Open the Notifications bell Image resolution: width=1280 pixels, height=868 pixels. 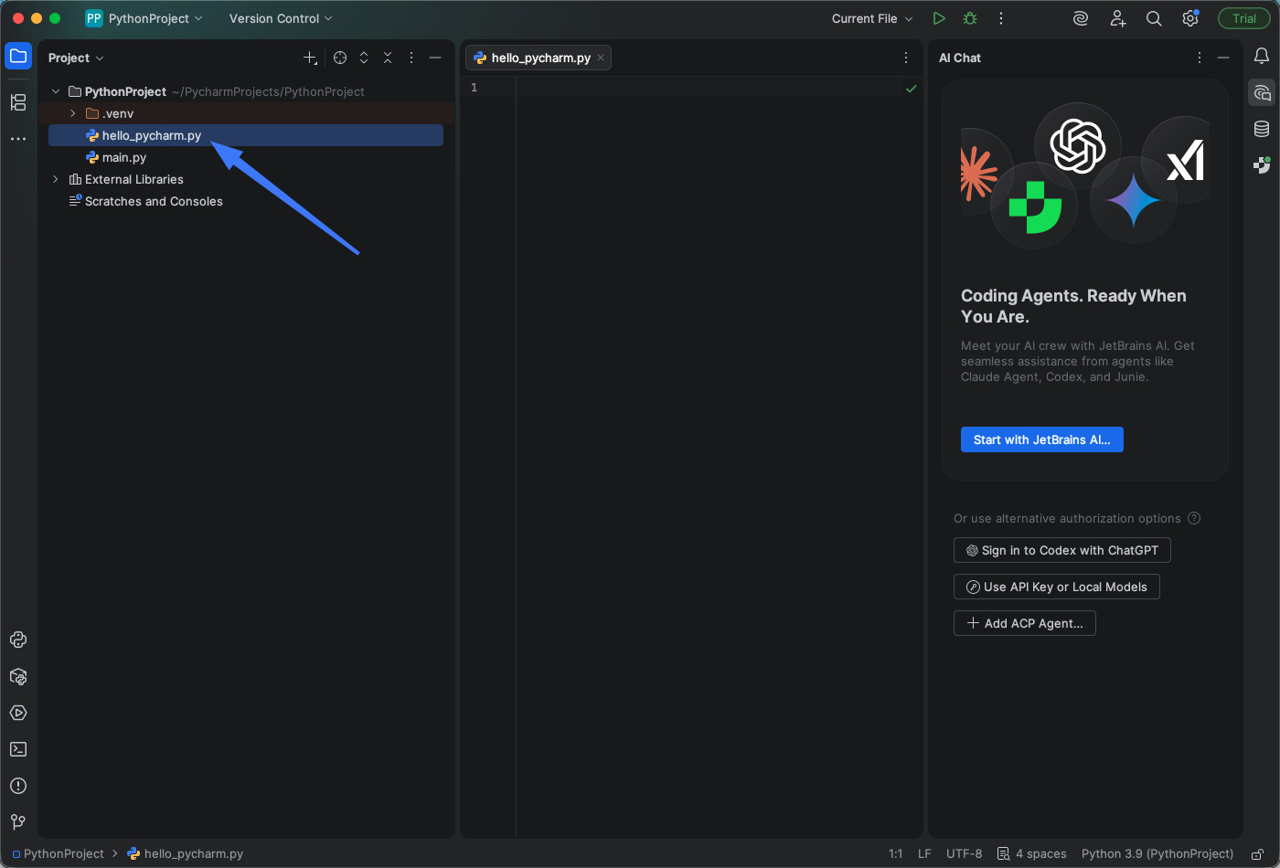coord(1262,57)
